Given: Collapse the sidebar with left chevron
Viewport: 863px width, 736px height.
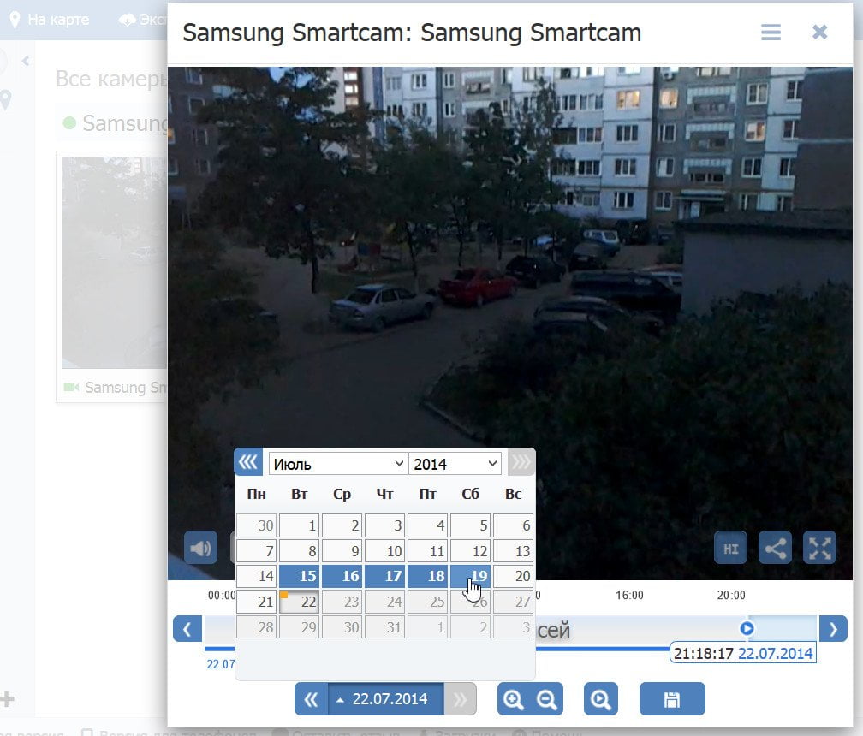Looking at the screenshot, I should [26, 61].
